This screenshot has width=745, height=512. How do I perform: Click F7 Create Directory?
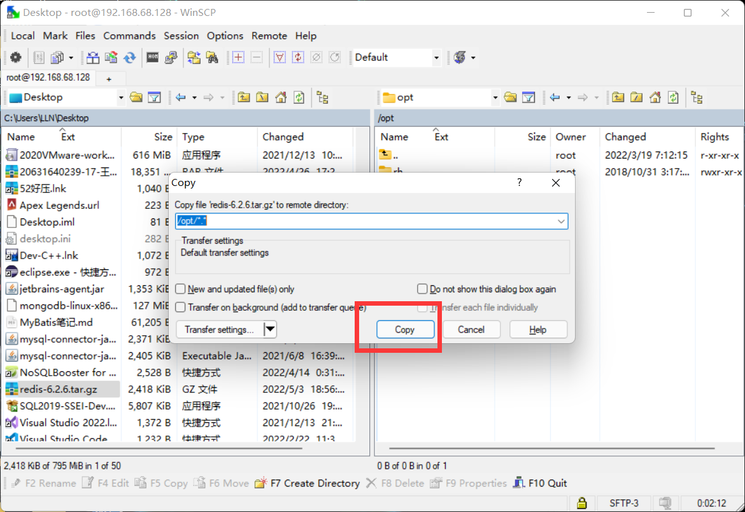point(307,483)
